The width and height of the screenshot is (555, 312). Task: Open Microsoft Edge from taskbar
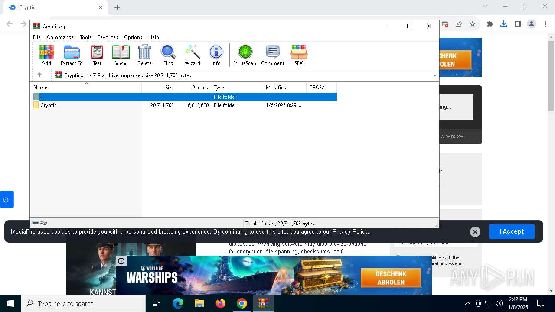tap(178, 303)
